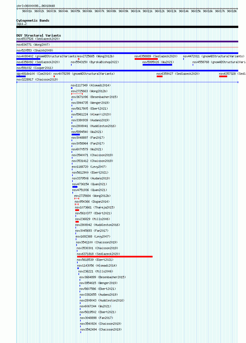Open variant nsv520553 (Shaikh2009)
The width and height of the screenshot is (246, 343).
point(35,50)
